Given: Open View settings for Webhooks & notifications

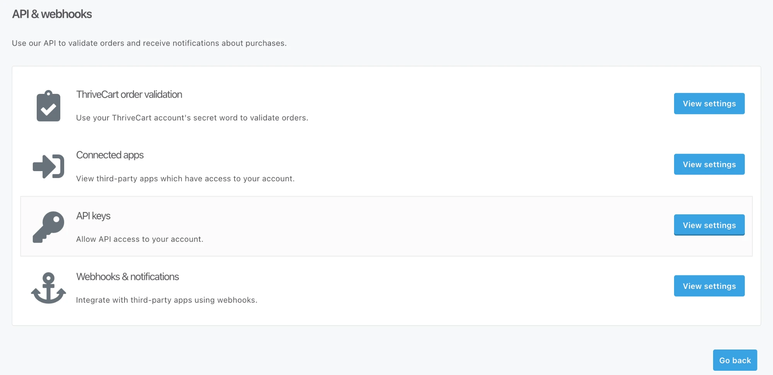Looking at the screenshot, I should coord(709,286).
